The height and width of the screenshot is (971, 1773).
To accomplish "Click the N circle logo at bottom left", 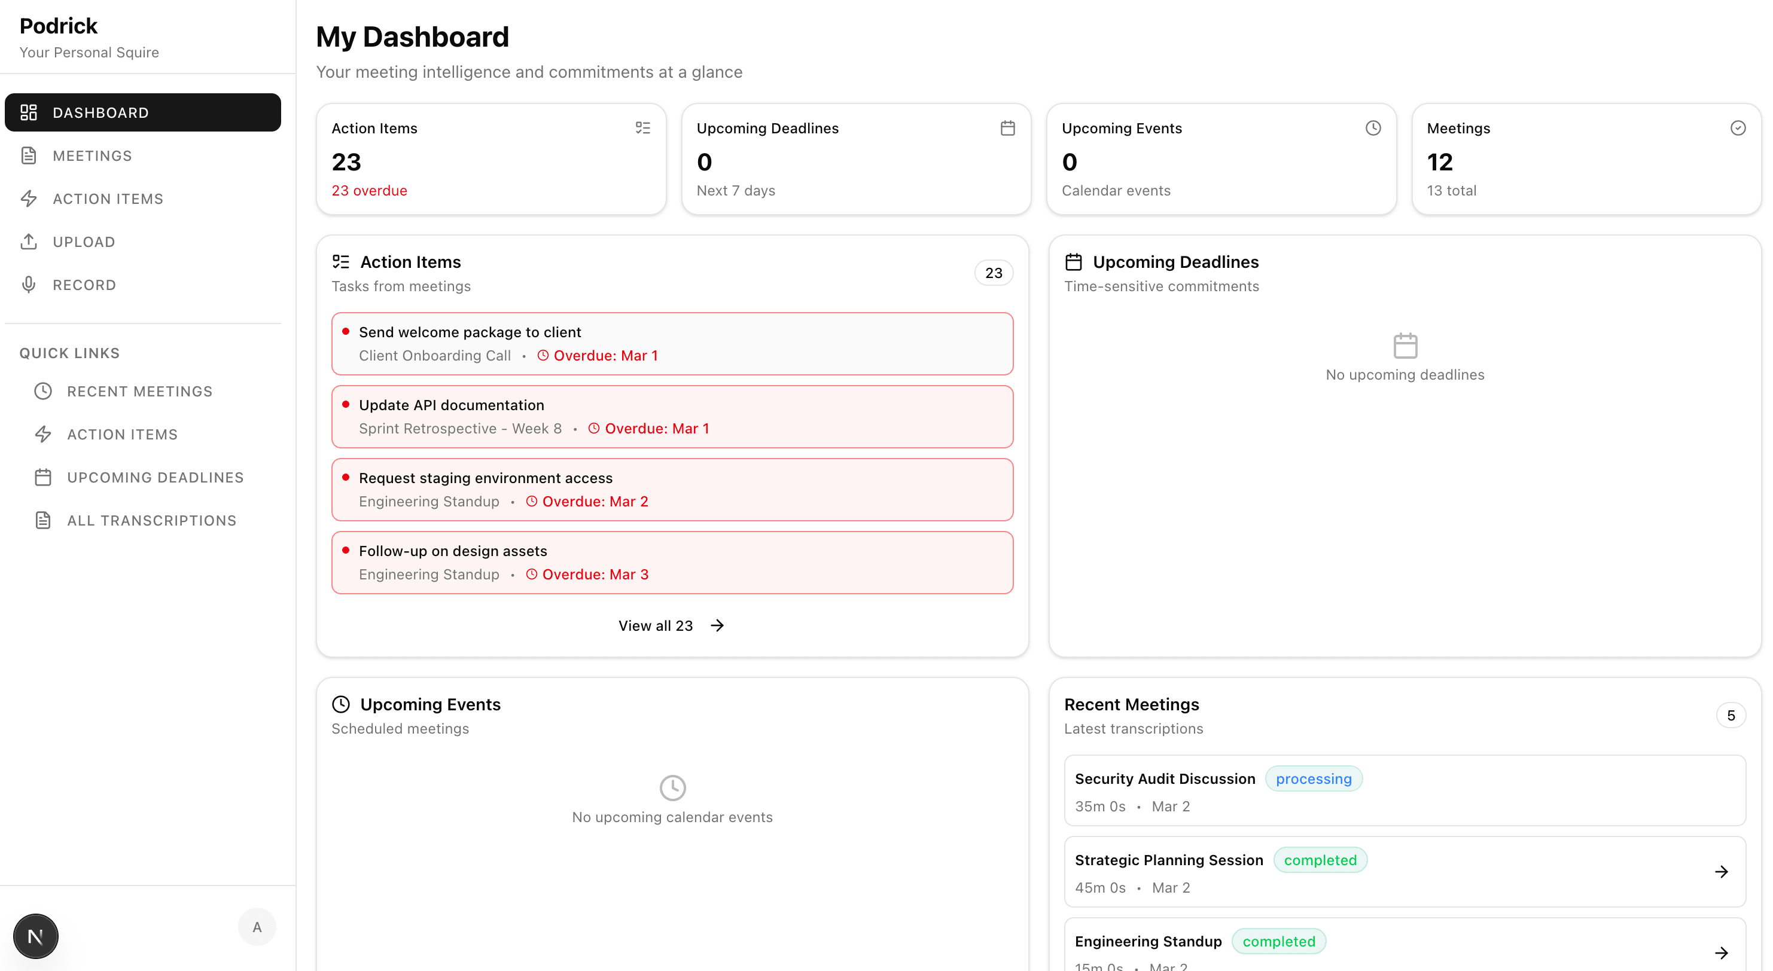I will [x=35, y=935].
